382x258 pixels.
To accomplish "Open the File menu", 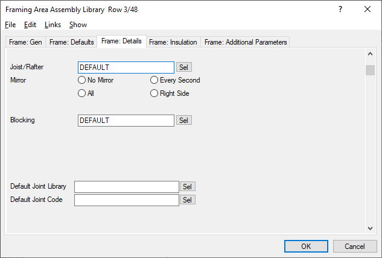I will click(x=10, y=25).
